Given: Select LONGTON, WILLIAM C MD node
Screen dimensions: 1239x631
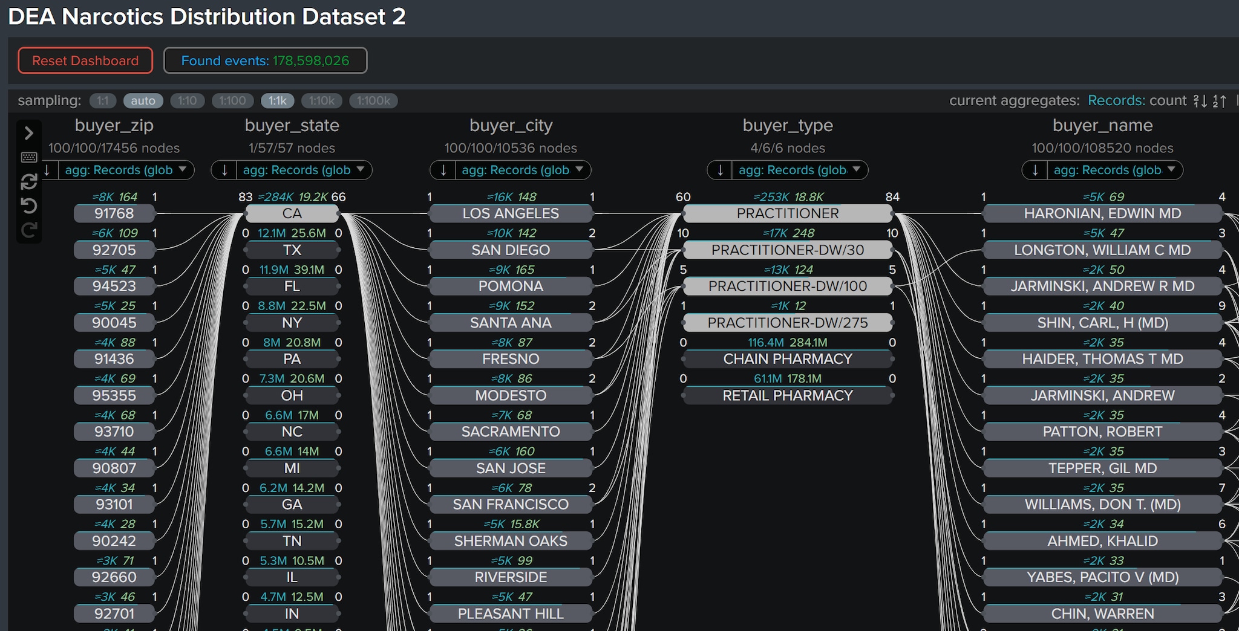Looking at the screenshot, I should [1102, 250].
